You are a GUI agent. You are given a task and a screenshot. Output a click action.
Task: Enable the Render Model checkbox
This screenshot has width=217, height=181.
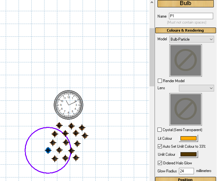pos(160,81)
